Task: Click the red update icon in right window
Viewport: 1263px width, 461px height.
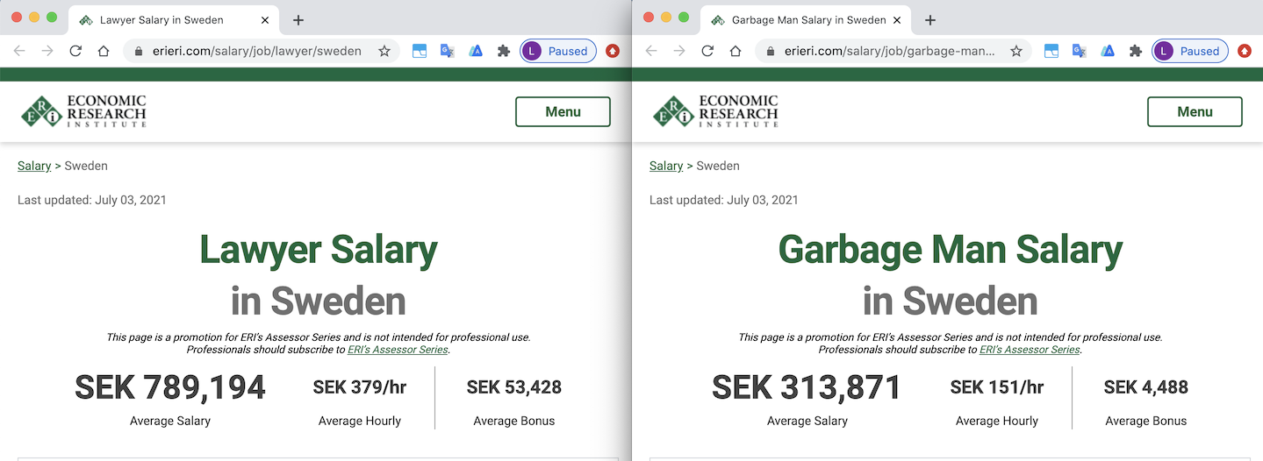Action: click(x=1245, y=51)
